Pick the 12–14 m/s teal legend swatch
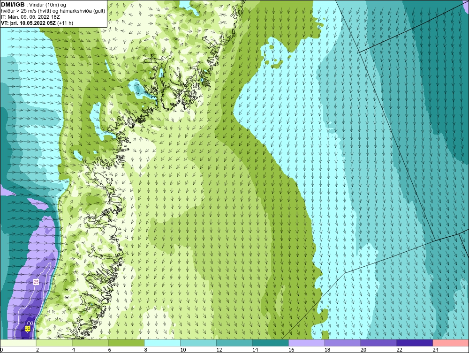Viewport: 469px width, 353px height. click(234, 343)
